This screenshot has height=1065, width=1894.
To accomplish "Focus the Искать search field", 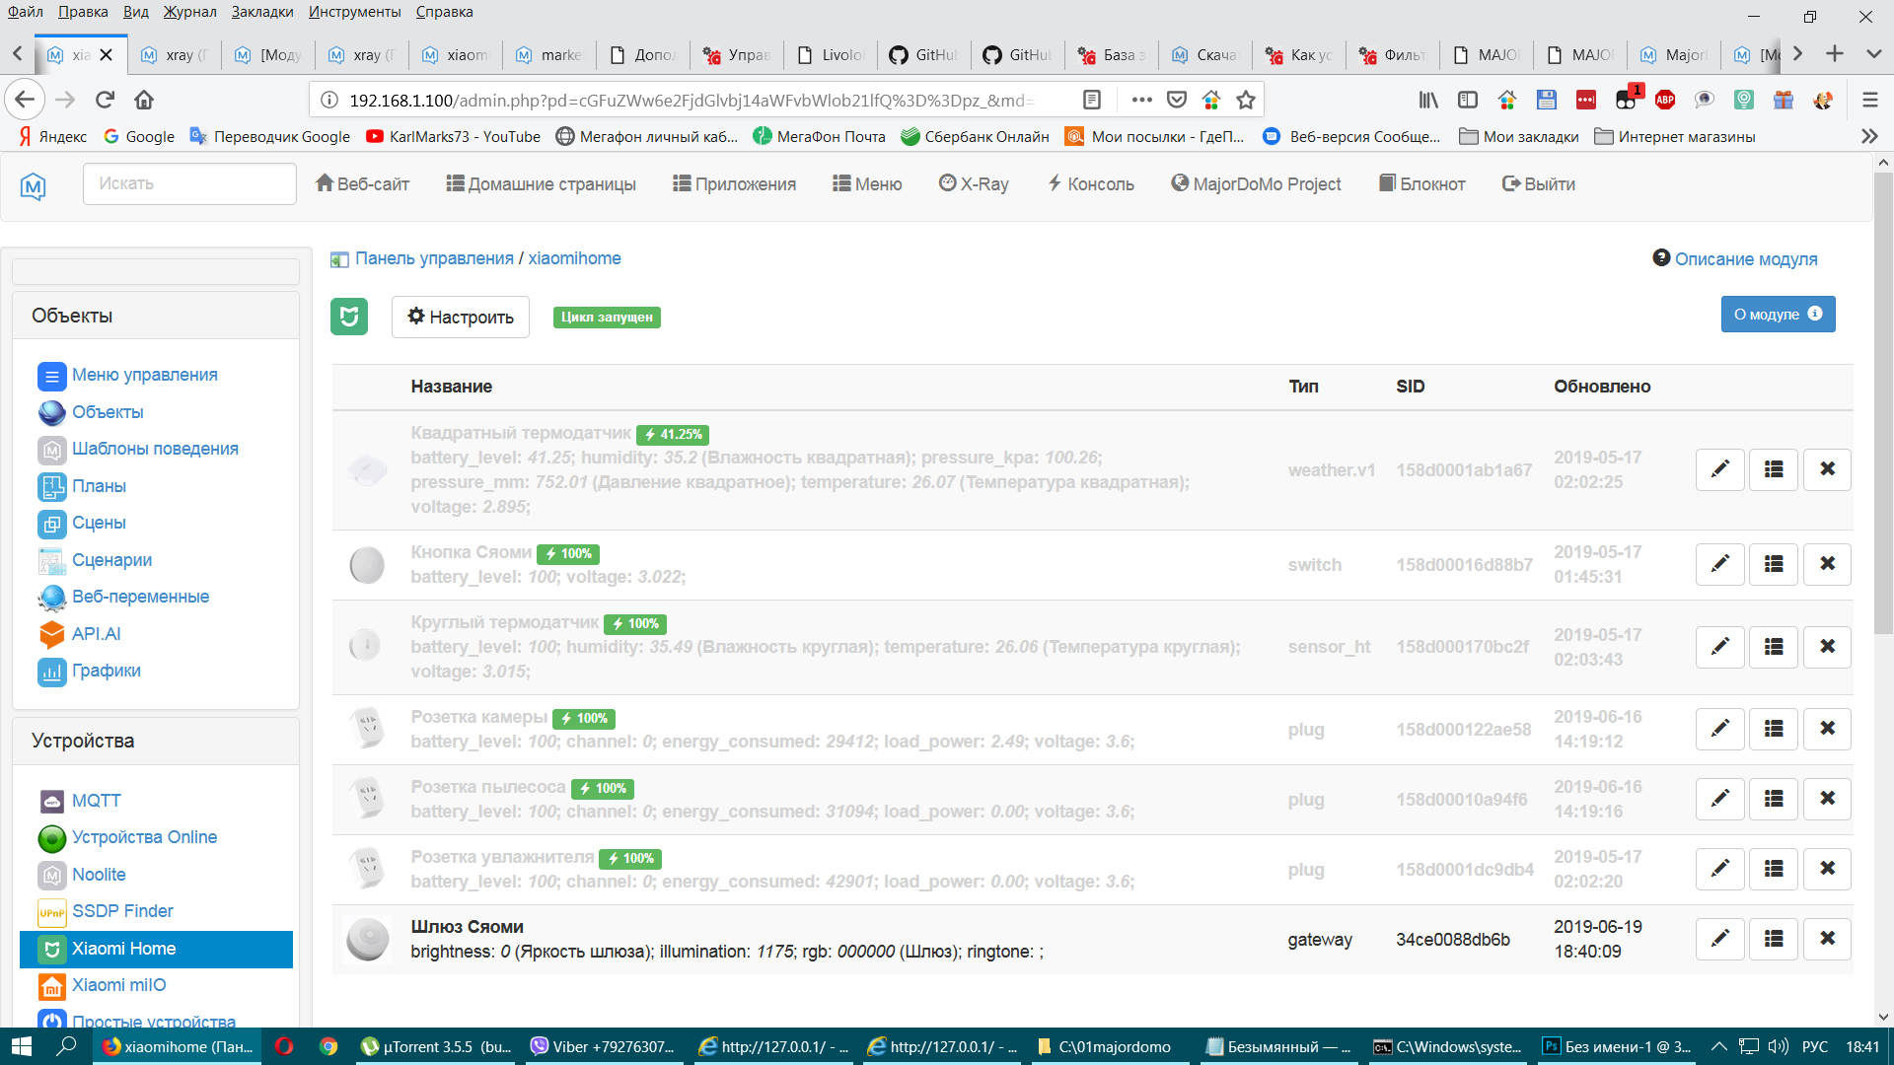I will click(x=189, y=183).
